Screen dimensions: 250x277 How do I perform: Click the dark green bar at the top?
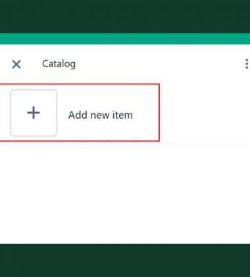(x=125, y=16)
